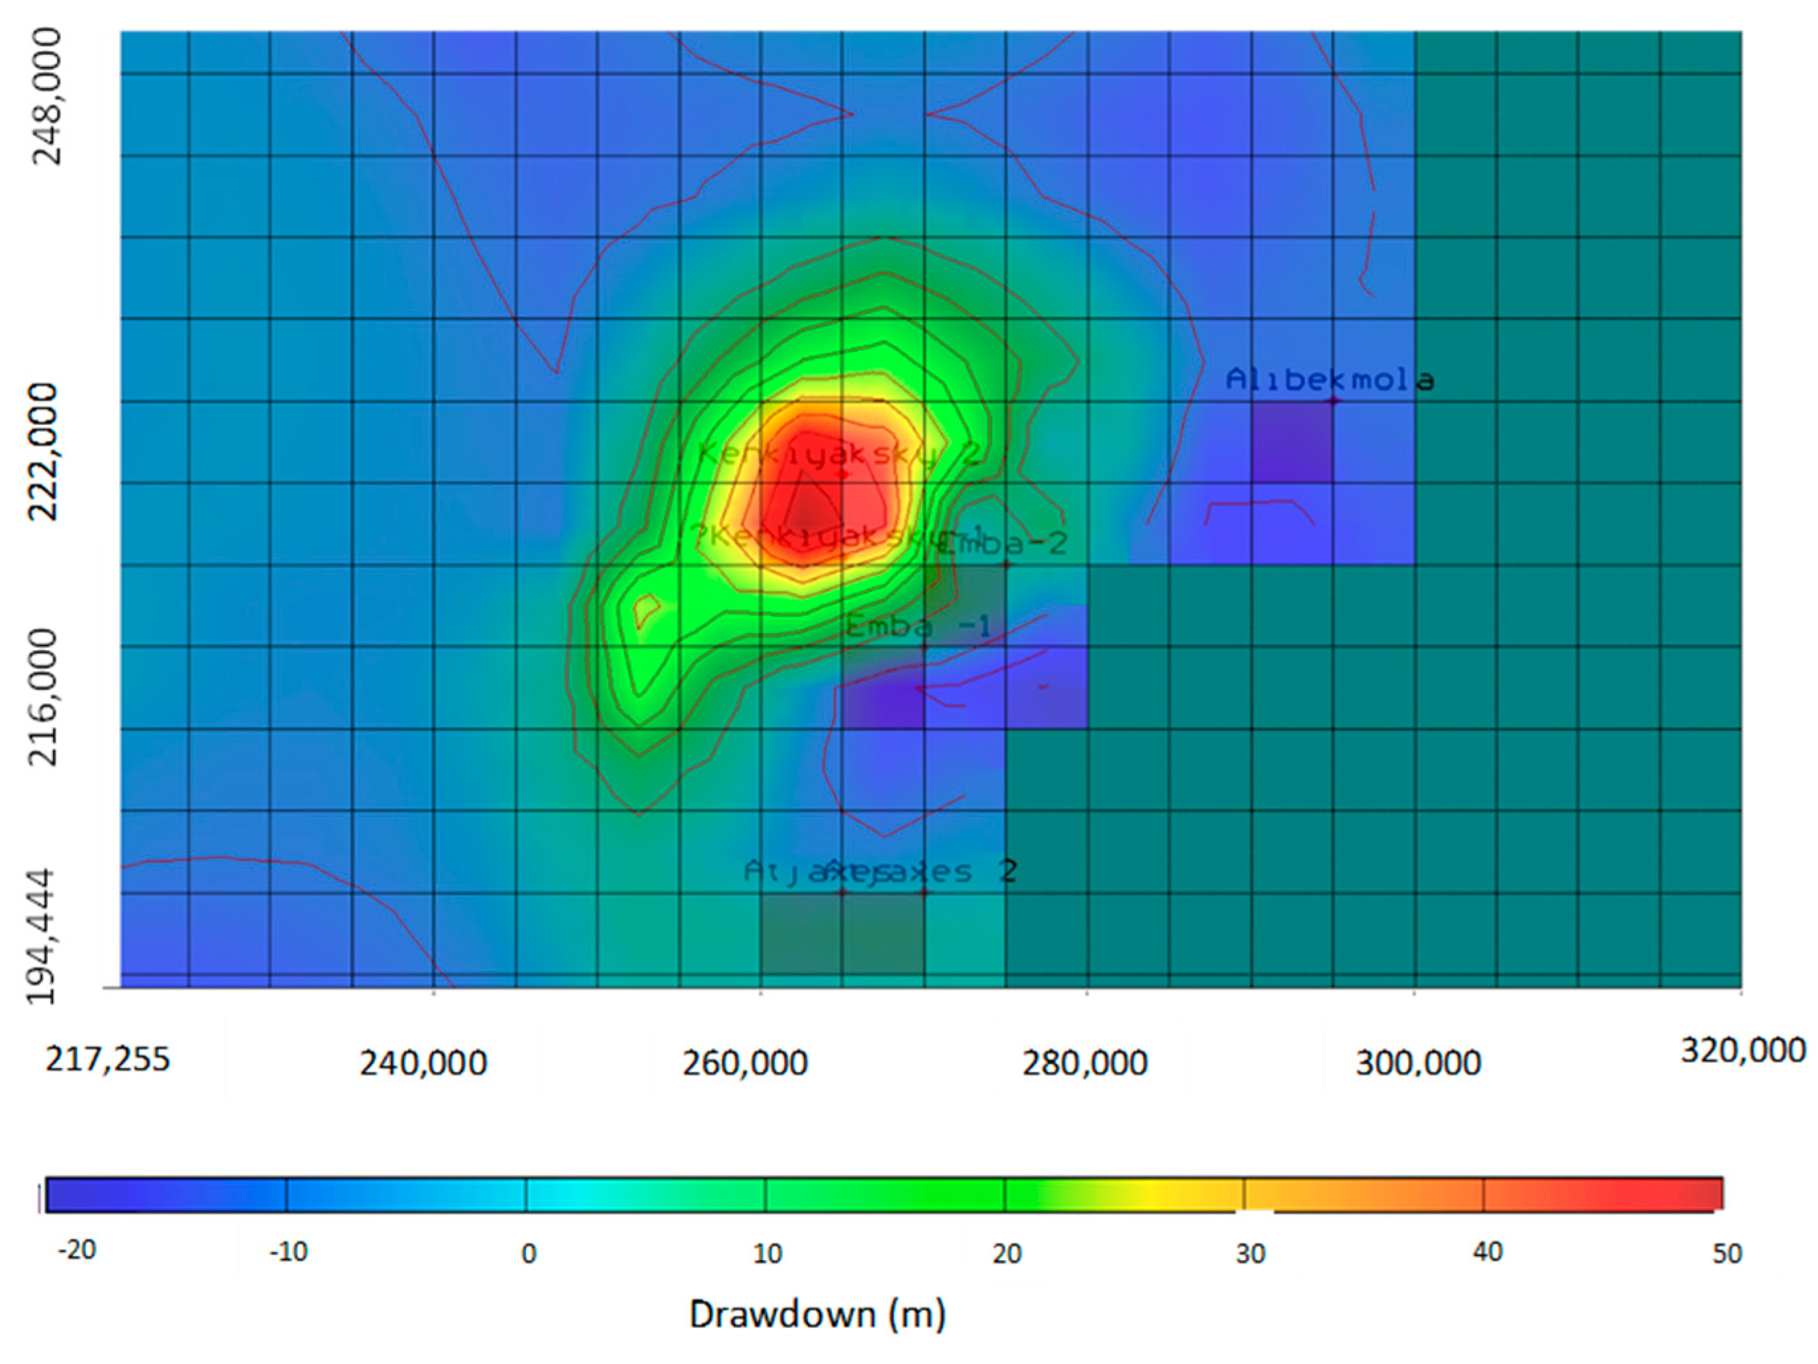Click the 248,000 y-axis label
Image resolution: width=1818 pixels, height=1364 pixels.
46,97
